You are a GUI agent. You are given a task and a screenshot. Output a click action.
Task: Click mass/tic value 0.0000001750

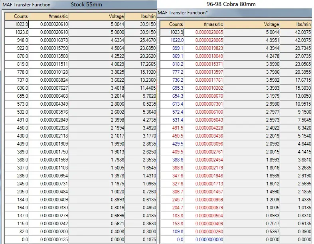click(x=49, y=152)
